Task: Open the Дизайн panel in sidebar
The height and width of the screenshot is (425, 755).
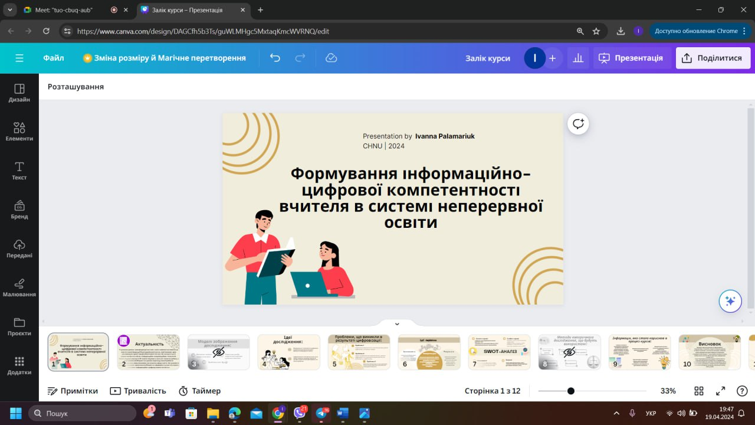Action: click(x=19, y=93)
